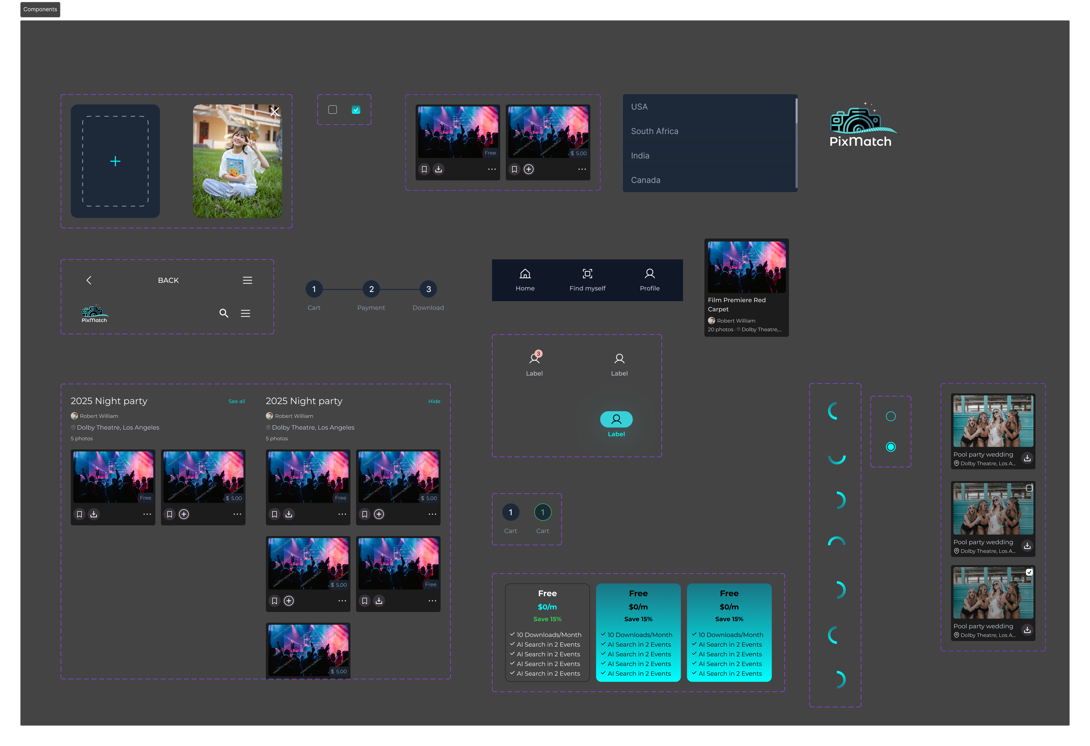
Task: Open more options on the top $5.00 card
Action: click(x=582, y=169)
